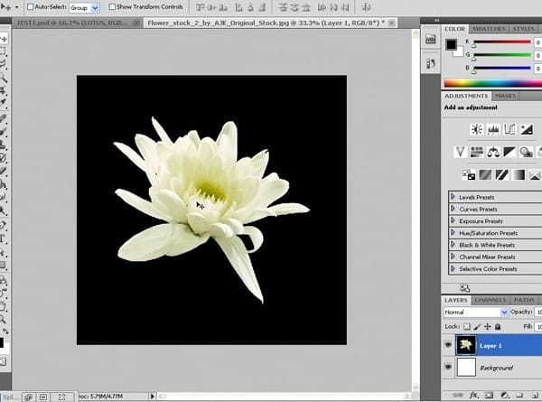Image resolution: width=542 pixels, height=402 pixels.
Task: Expand Exposure Presets
Action: [x=453, y=220]
